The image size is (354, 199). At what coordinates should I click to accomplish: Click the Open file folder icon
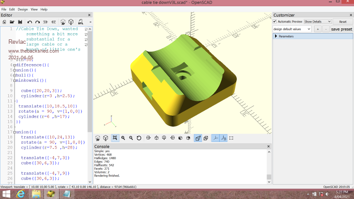coord(12,22)
